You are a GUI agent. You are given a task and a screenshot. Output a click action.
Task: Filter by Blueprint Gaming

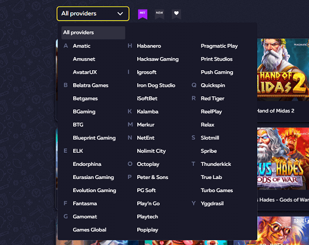94,138
